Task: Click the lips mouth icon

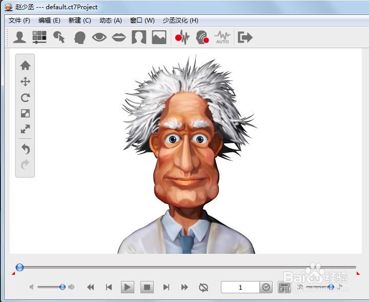Action: [119, 37]
